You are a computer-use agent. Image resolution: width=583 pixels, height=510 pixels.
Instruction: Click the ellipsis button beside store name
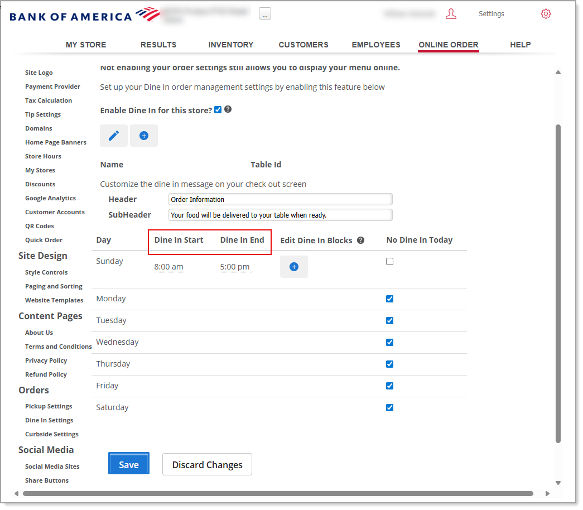[265, 14]
